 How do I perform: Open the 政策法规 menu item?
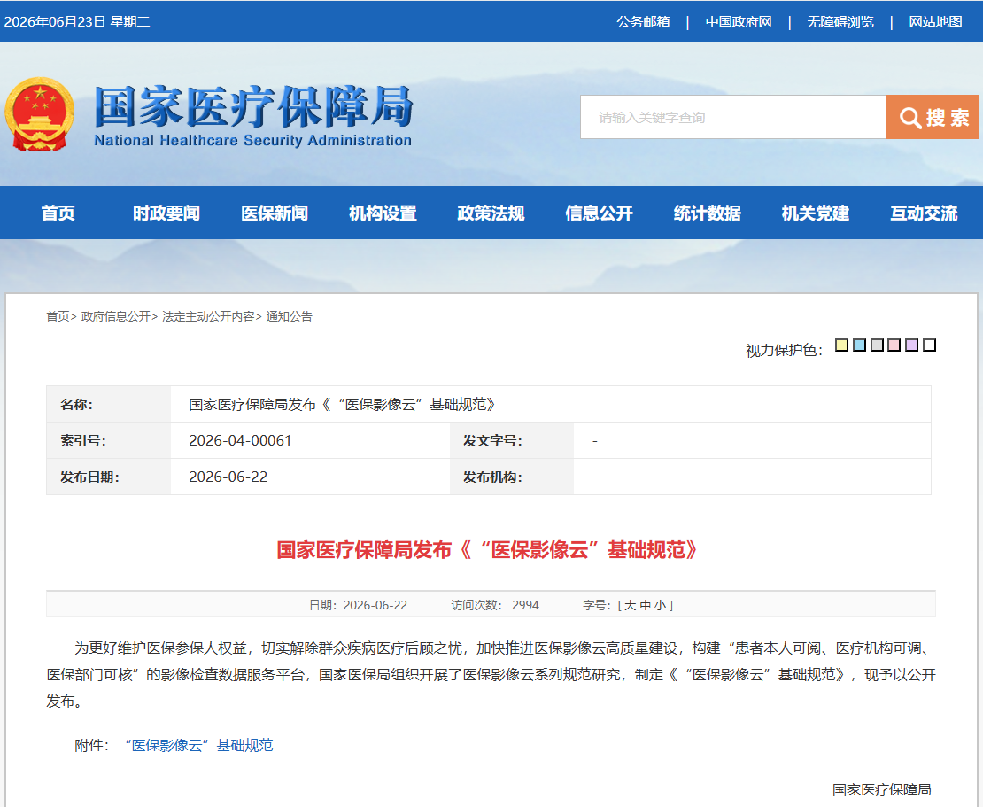coord(491,213)
